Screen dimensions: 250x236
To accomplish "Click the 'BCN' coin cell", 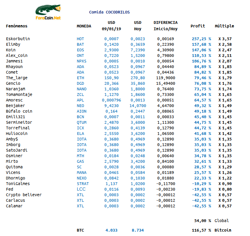I will click(x=80, y=117).
